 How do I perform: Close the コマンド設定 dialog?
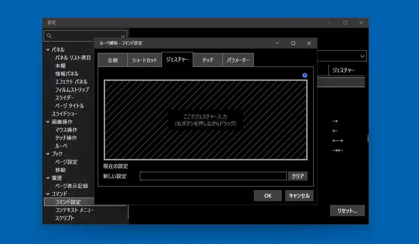tap(309, 43)
